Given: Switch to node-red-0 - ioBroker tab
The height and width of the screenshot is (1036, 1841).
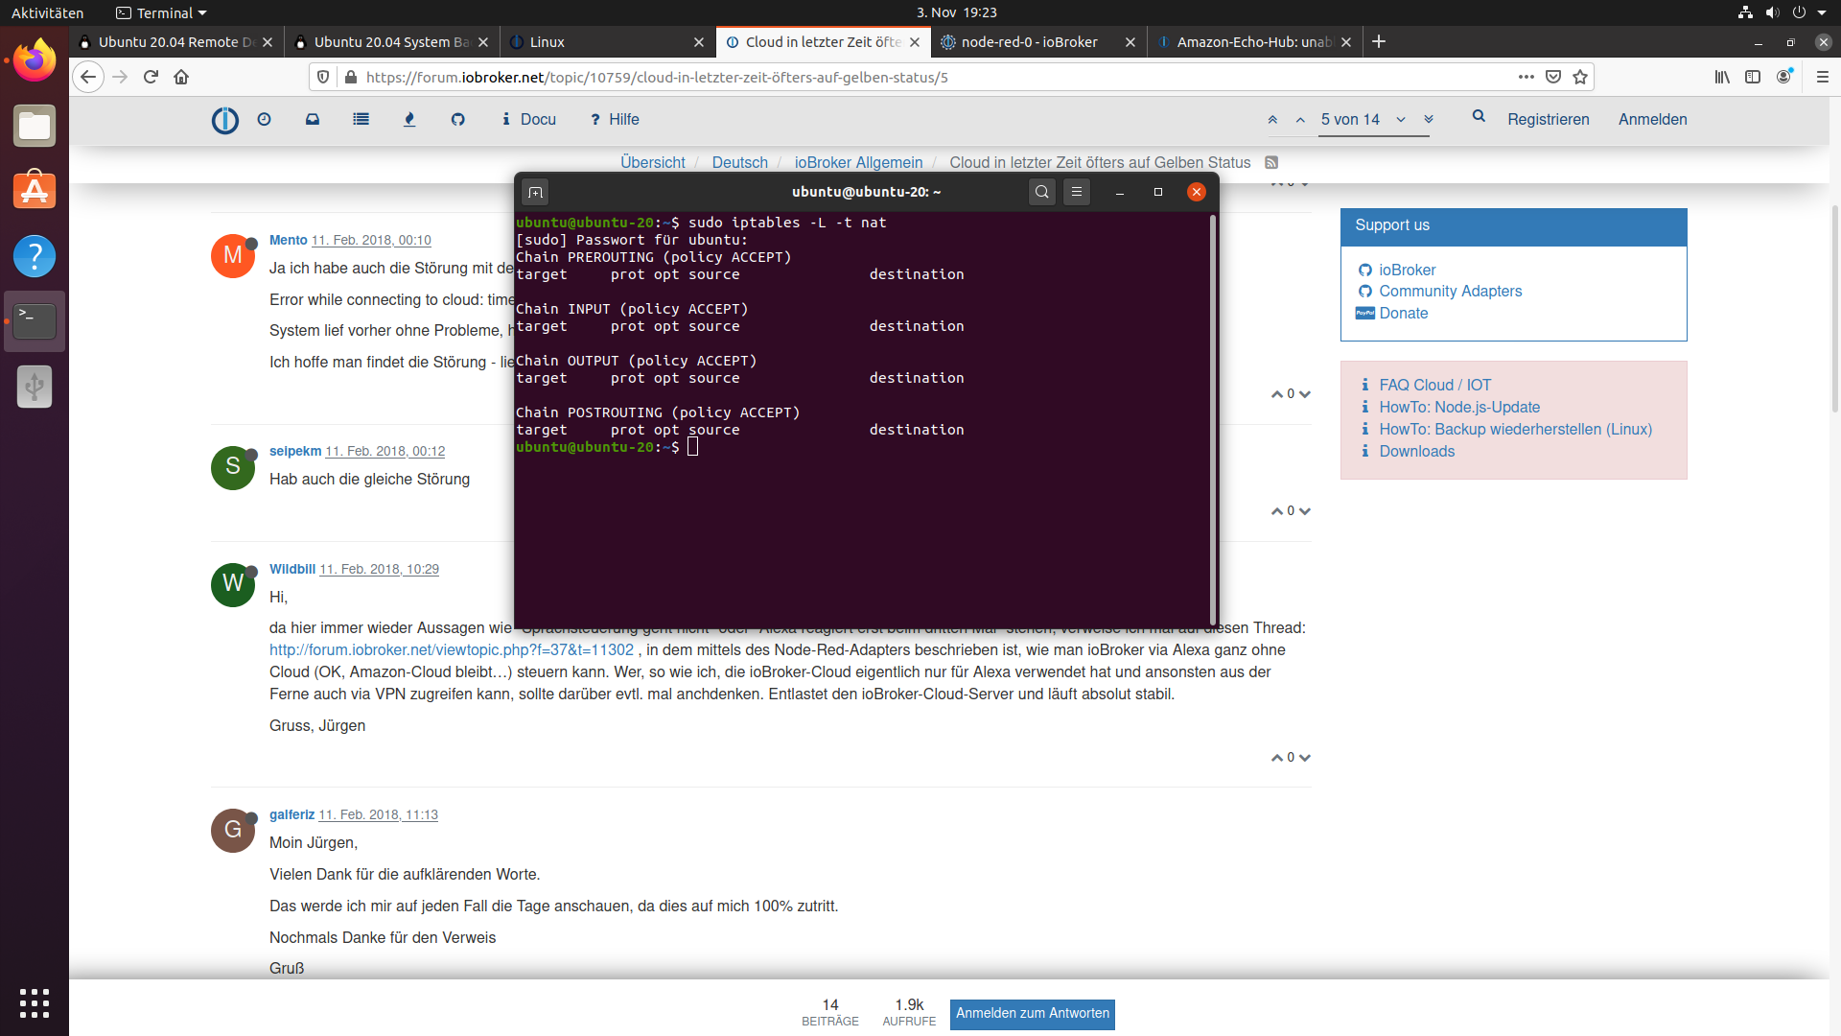Looking at the screenshot, I should (x=1039, y=42).
